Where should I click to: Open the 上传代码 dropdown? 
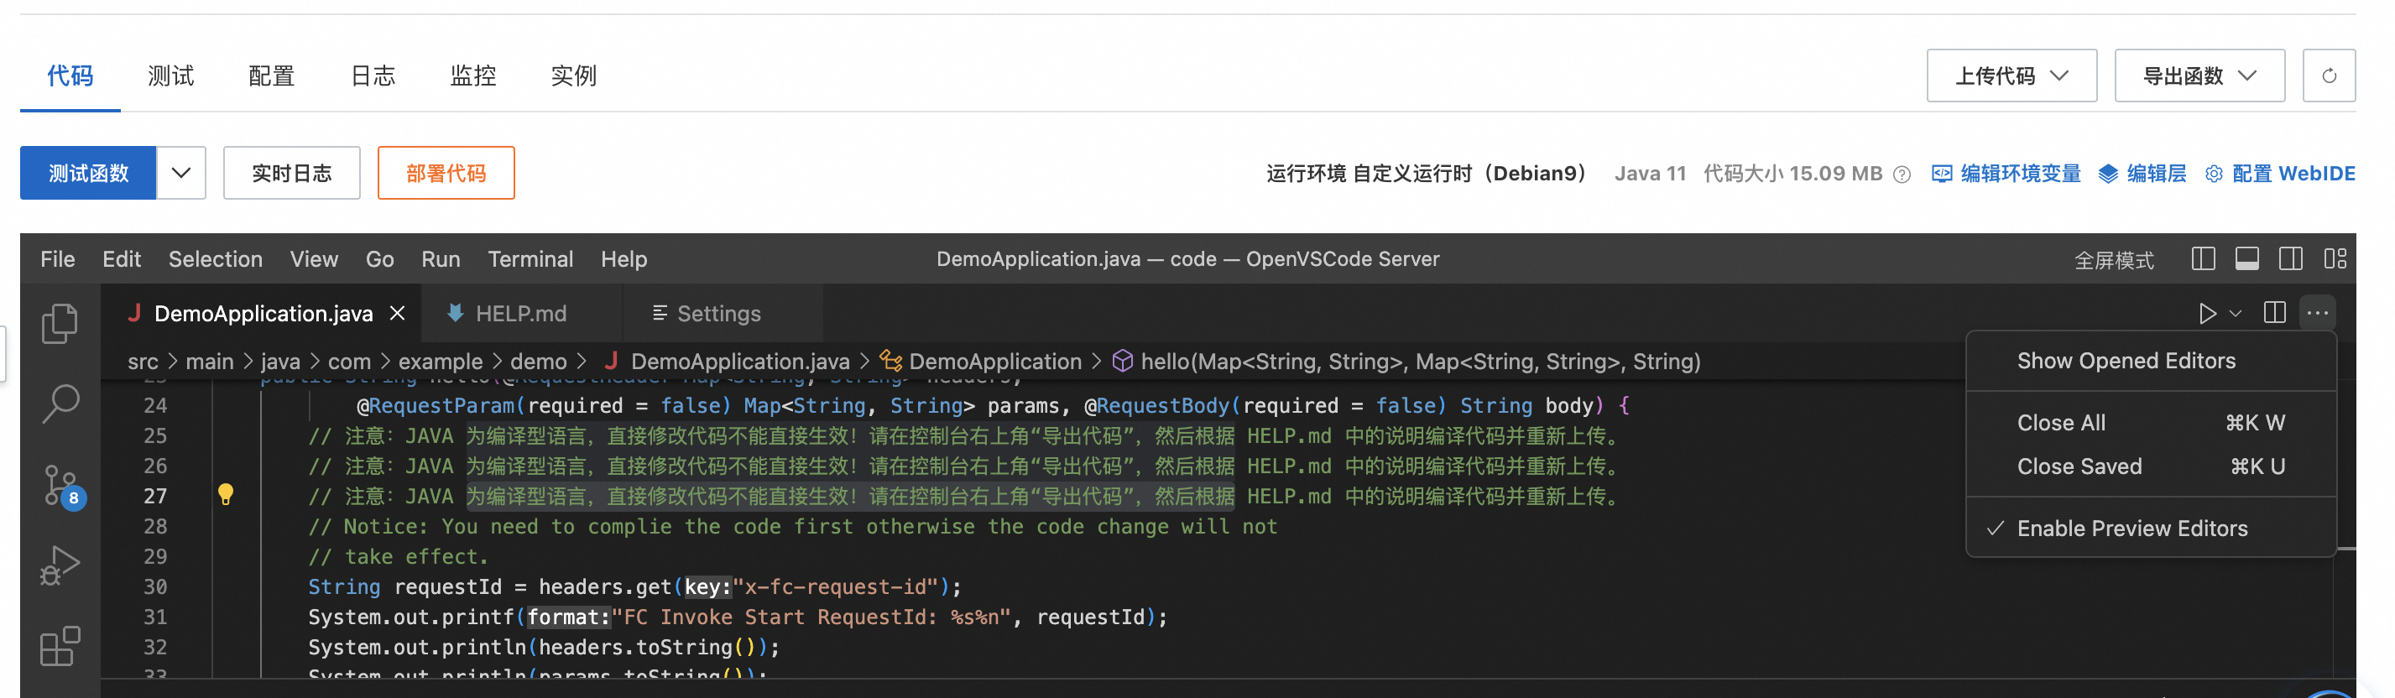(2011, 76)
